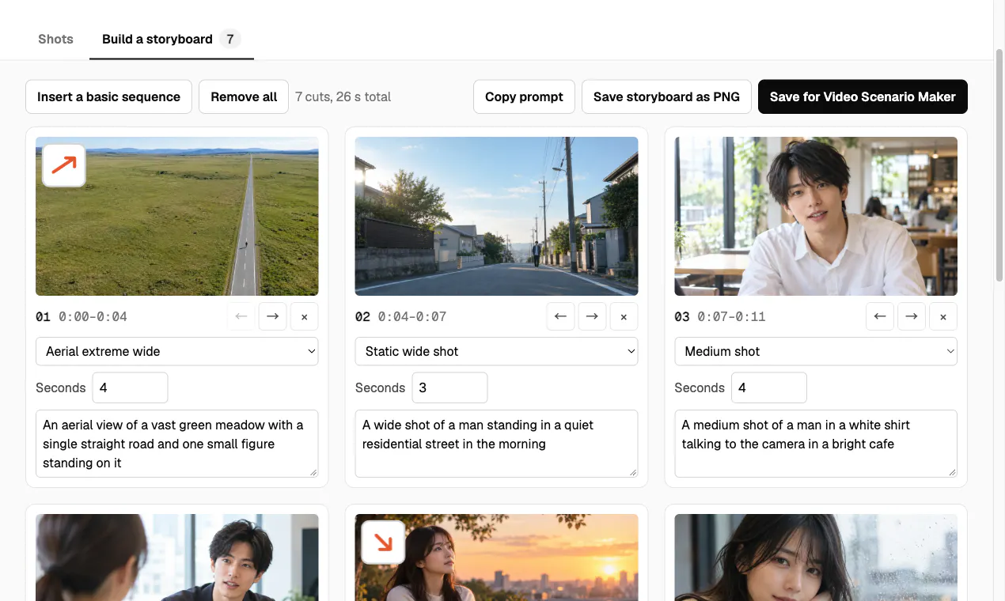Image resolution: width=1005 pixels, height=601 pixels.
Task: Click the storyboard count badge 7
Action: 230,39
